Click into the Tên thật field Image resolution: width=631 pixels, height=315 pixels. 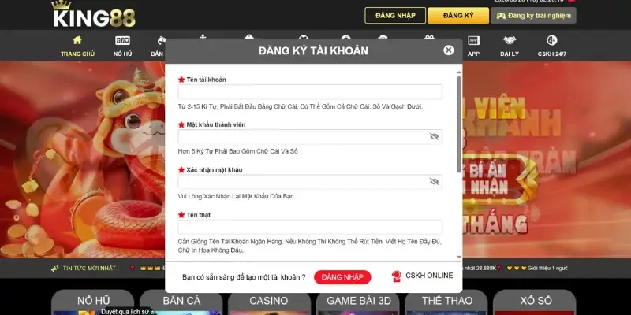coord(310,227)
